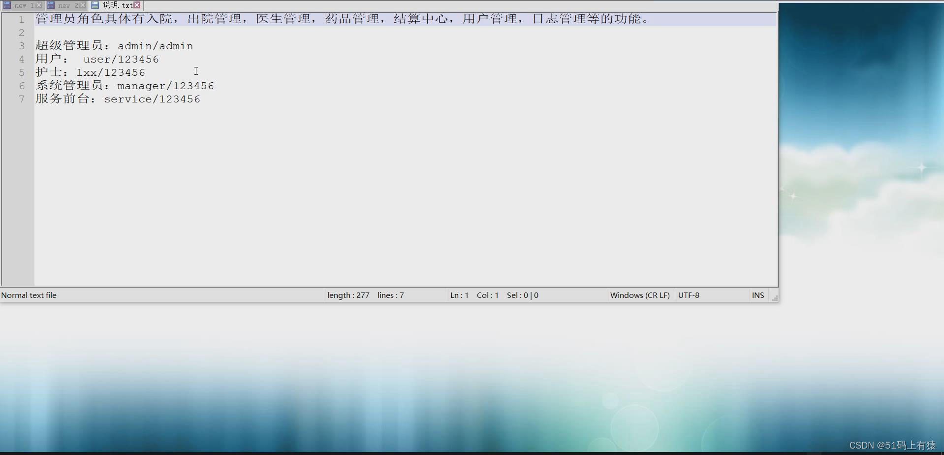944x455 pixels.
Task: Click line number 6 in the margin
Action: tap(22, 86)
